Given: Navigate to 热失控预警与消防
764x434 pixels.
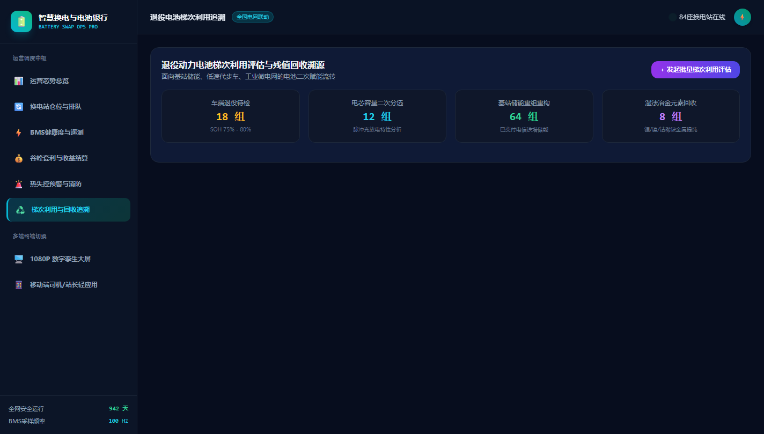Looking at the screenshot, I should tap(68, 184).
